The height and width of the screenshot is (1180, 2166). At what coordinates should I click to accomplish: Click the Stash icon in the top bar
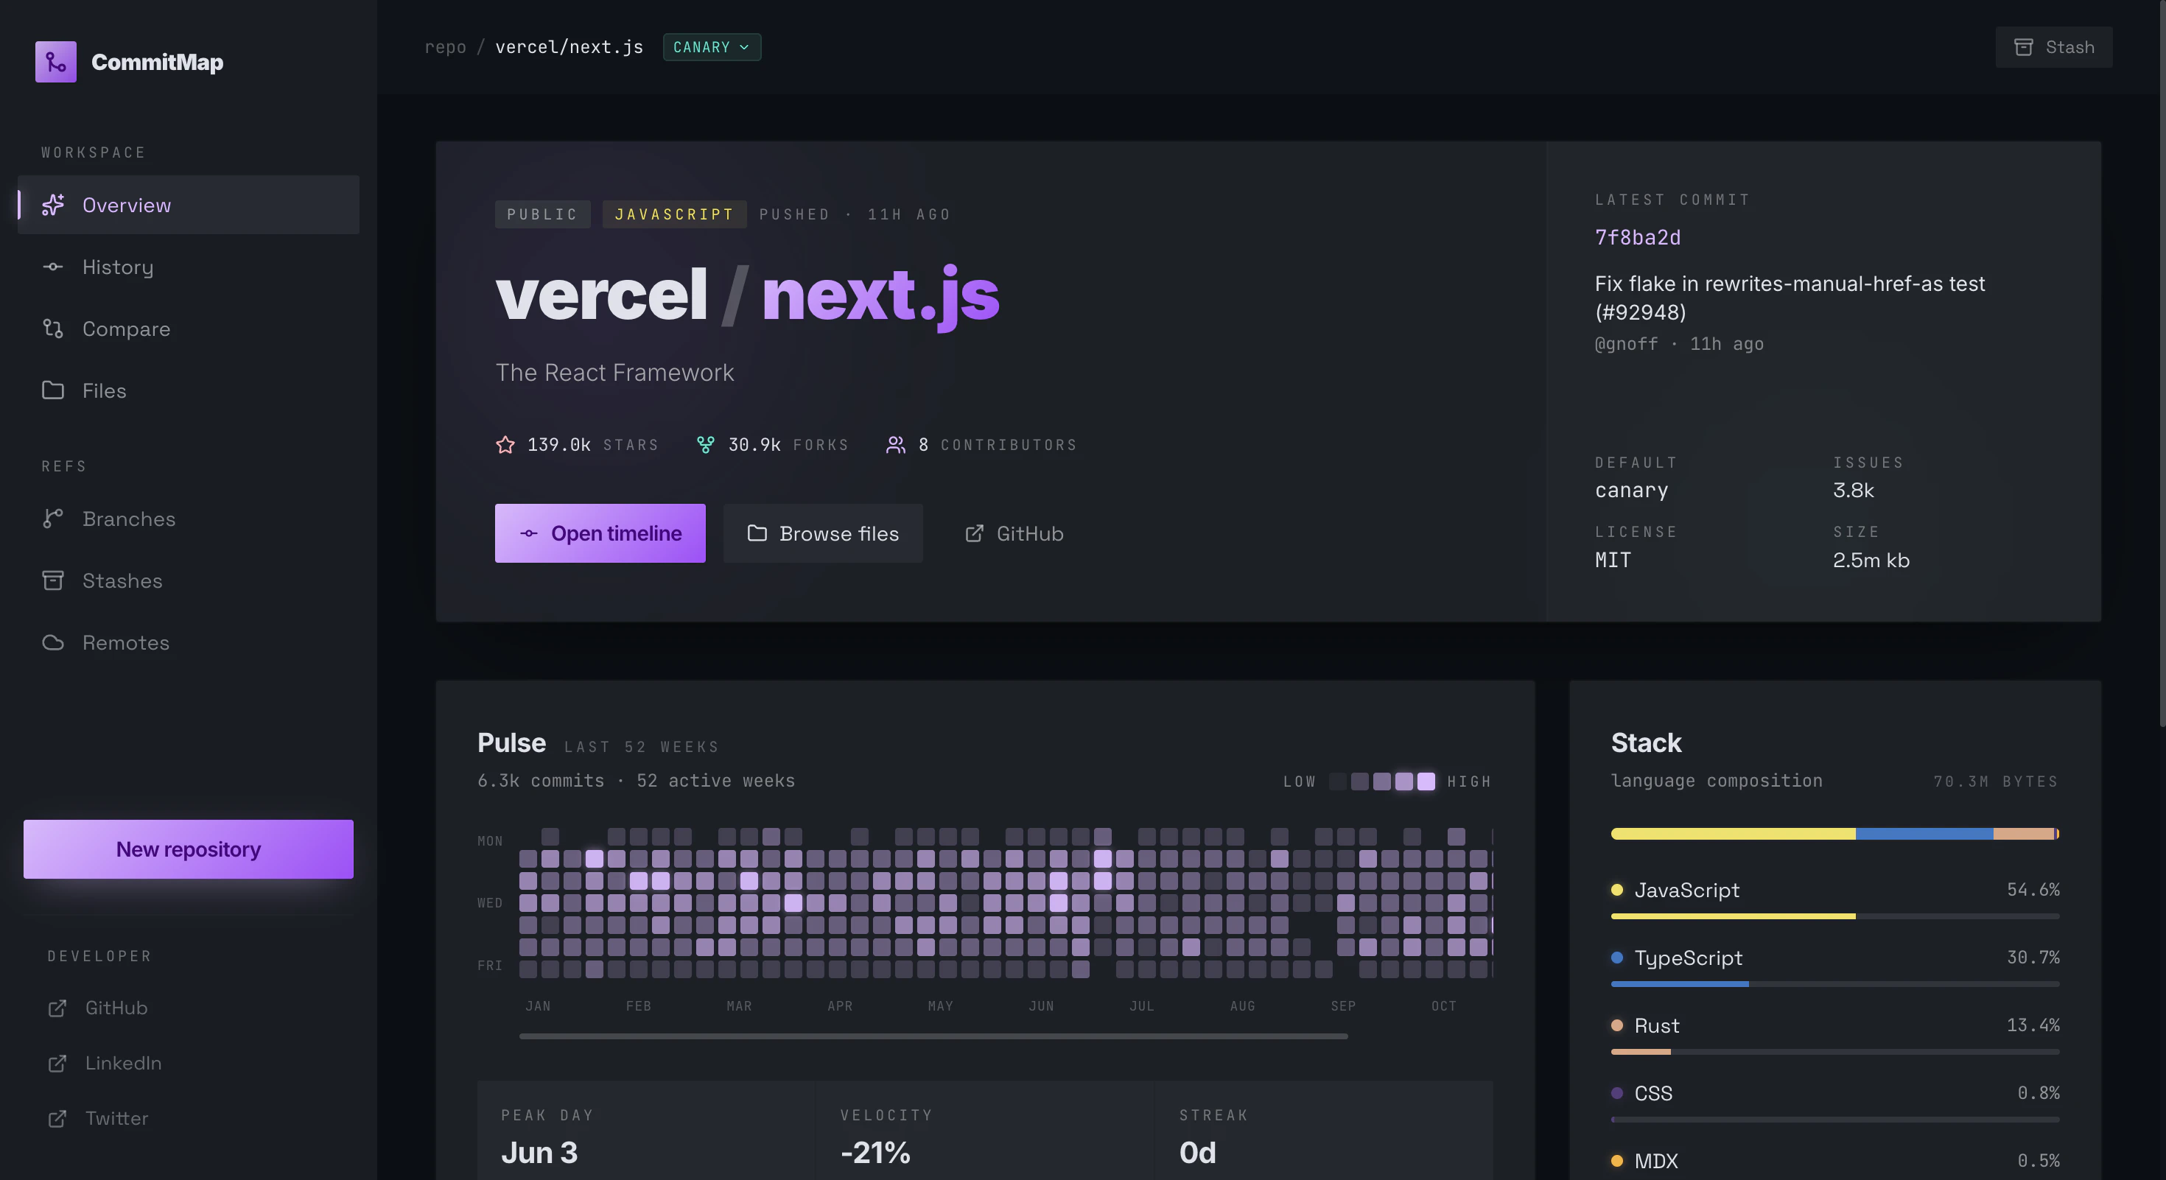[x=2025, y=46]
